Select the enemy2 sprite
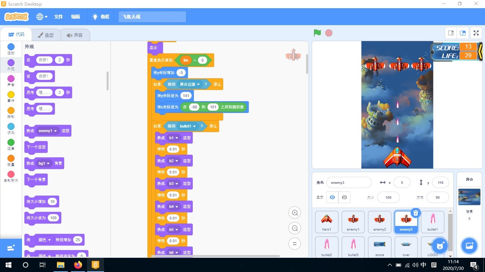 tap(380, 222)
